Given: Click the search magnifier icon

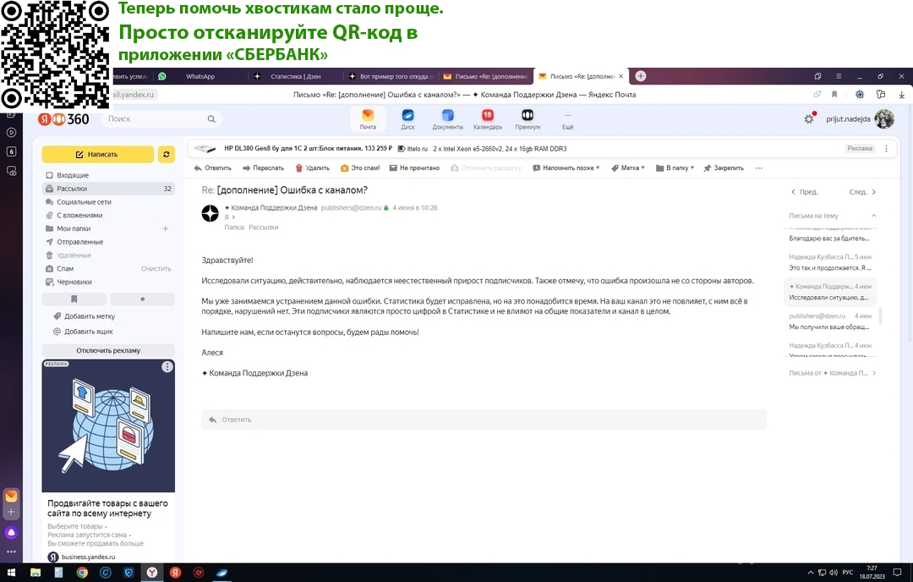Looking at the screenshot, I should (x=211, y=118).
